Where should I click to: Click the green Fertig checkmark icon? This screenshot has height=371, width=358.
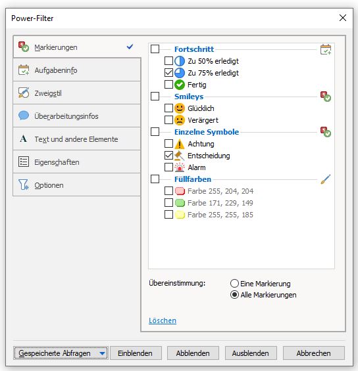tap(180, 85)
